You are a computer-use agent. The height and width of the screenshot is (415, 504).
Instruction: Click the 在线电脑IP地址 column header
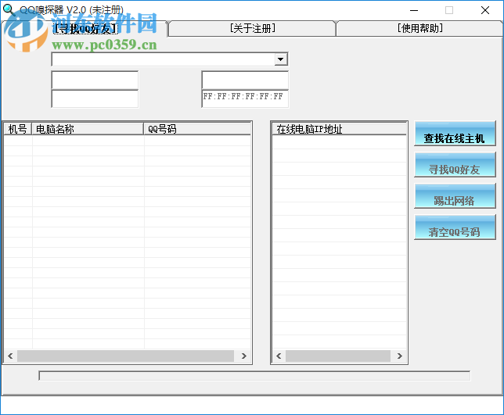tap(339, 129)
